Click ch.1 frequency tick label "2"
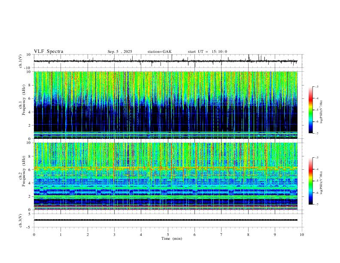 (30, 125)
